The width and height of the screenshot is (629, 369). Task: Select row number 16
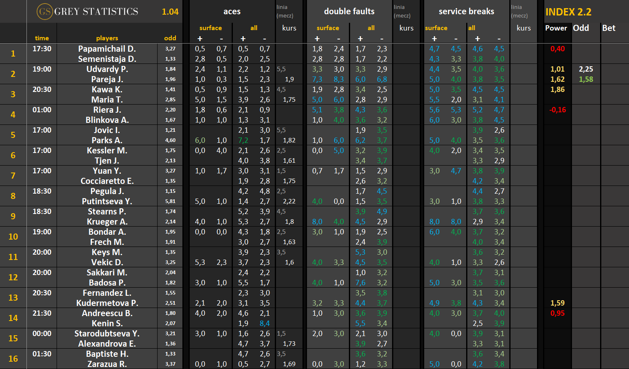pos(13,359)
